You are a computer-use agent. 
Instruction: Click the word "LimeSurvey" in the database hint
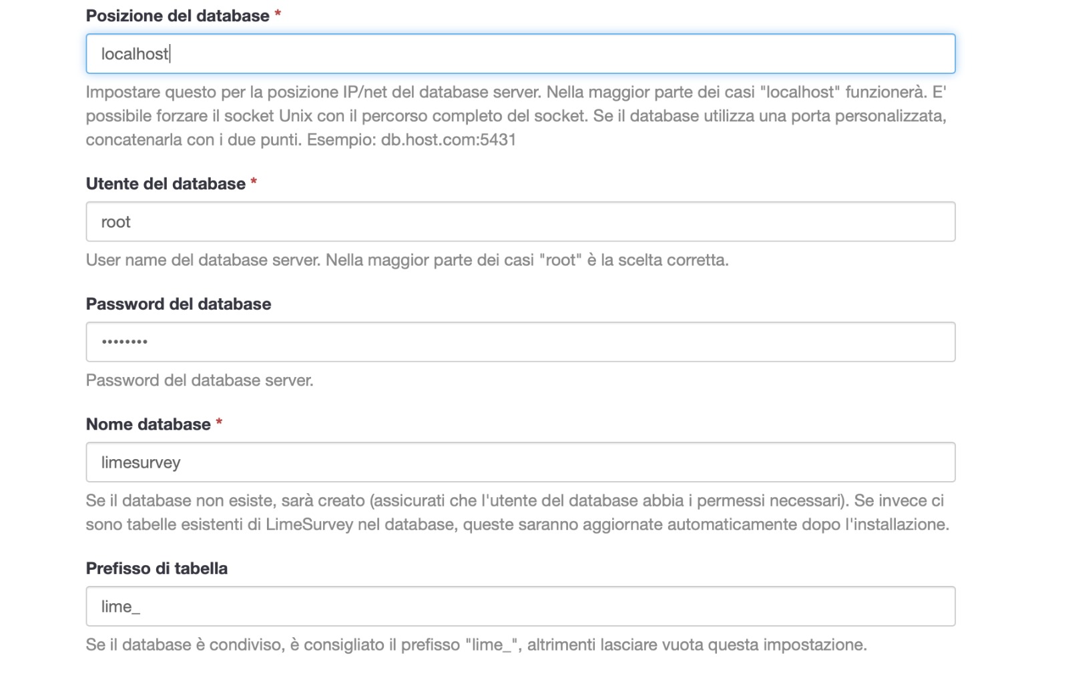click(309, 525)
